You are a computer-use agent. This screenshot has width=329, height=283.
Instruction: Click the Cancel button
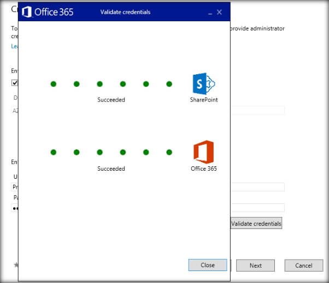[x=304, y=266]
